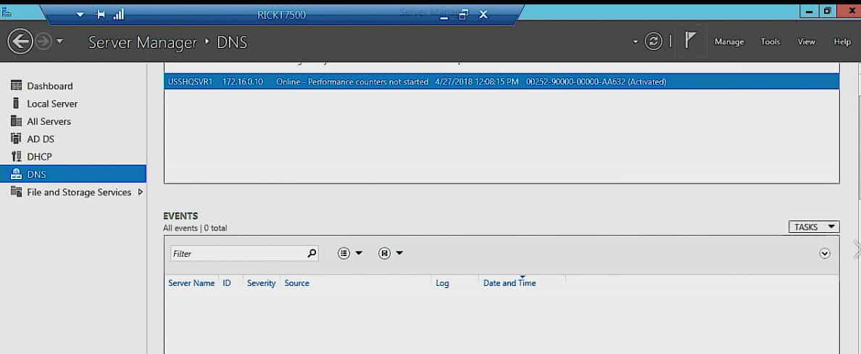Sort events by Source column

coord(296,283)
